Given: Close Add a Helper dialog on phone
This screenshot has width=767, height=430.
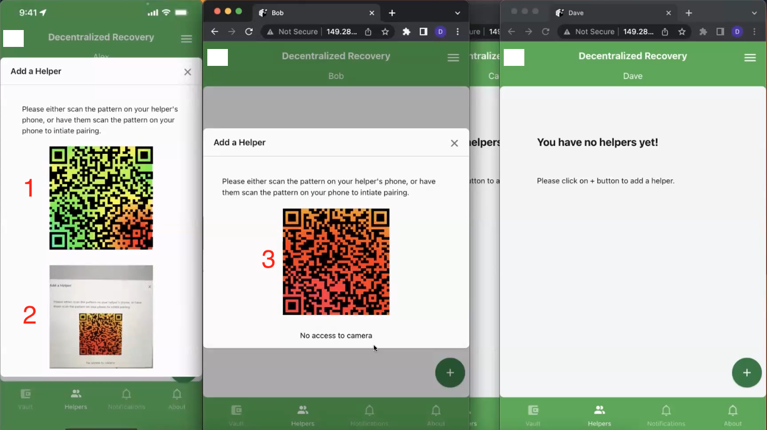Looking at the screenshot, I should [187, 72].
